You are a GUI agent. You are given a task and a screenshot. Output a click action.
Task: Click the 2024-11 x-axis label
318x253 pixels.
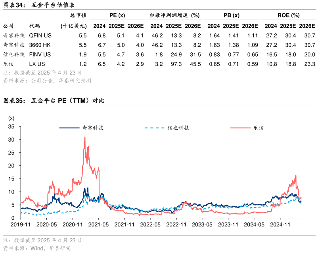point(280,224)
